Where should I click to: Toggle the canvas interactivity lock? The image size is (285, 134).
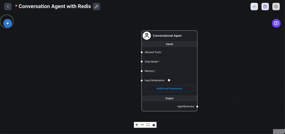coord(154,125)
